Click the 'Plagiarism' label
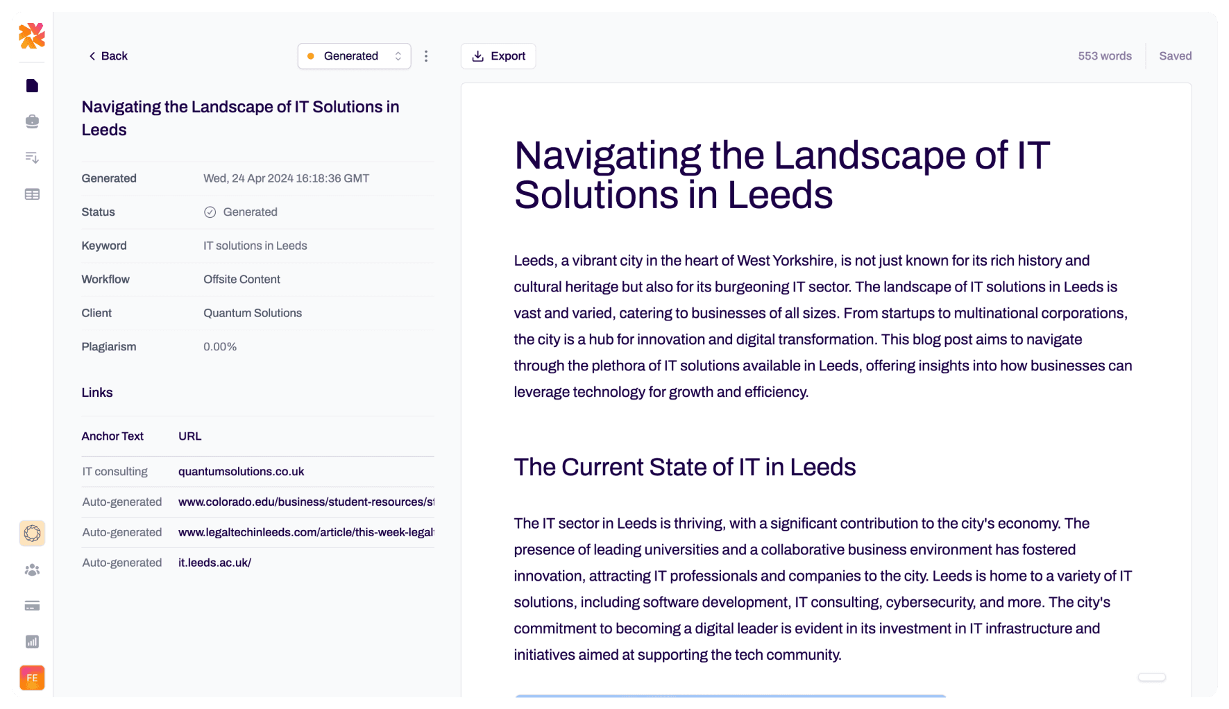This screenshot has height=709, width=1229. 109,347
